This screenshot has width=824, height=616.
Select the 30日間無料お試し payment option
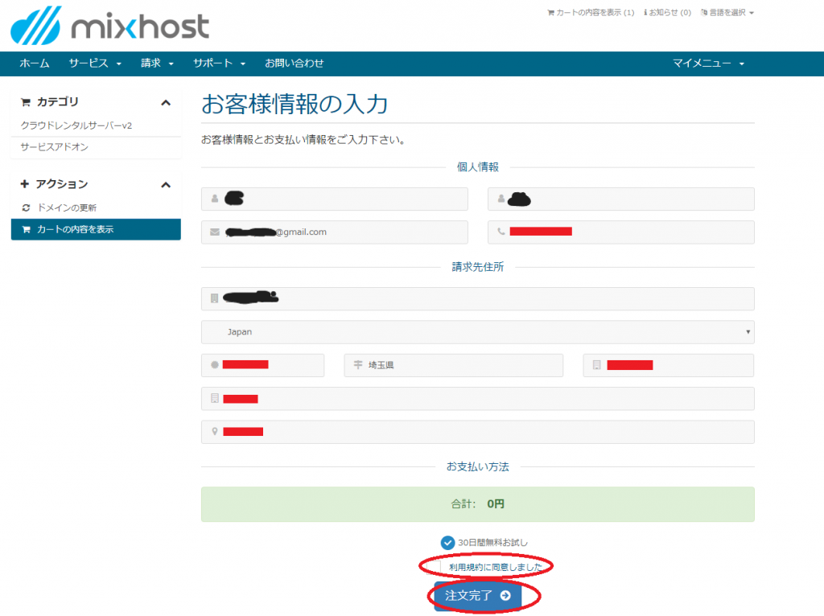pyautogui.click(x=447, y=543)
